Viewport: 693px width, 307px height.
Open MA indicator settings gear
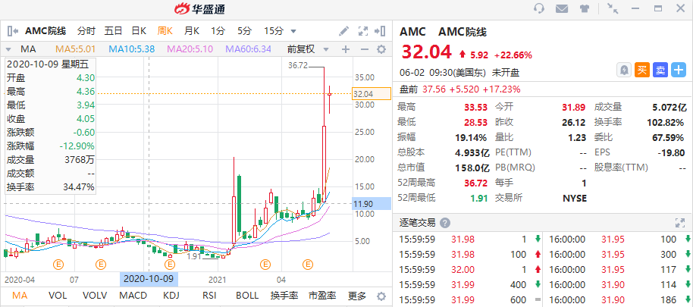pyautogui.click(x=381, y=49)
